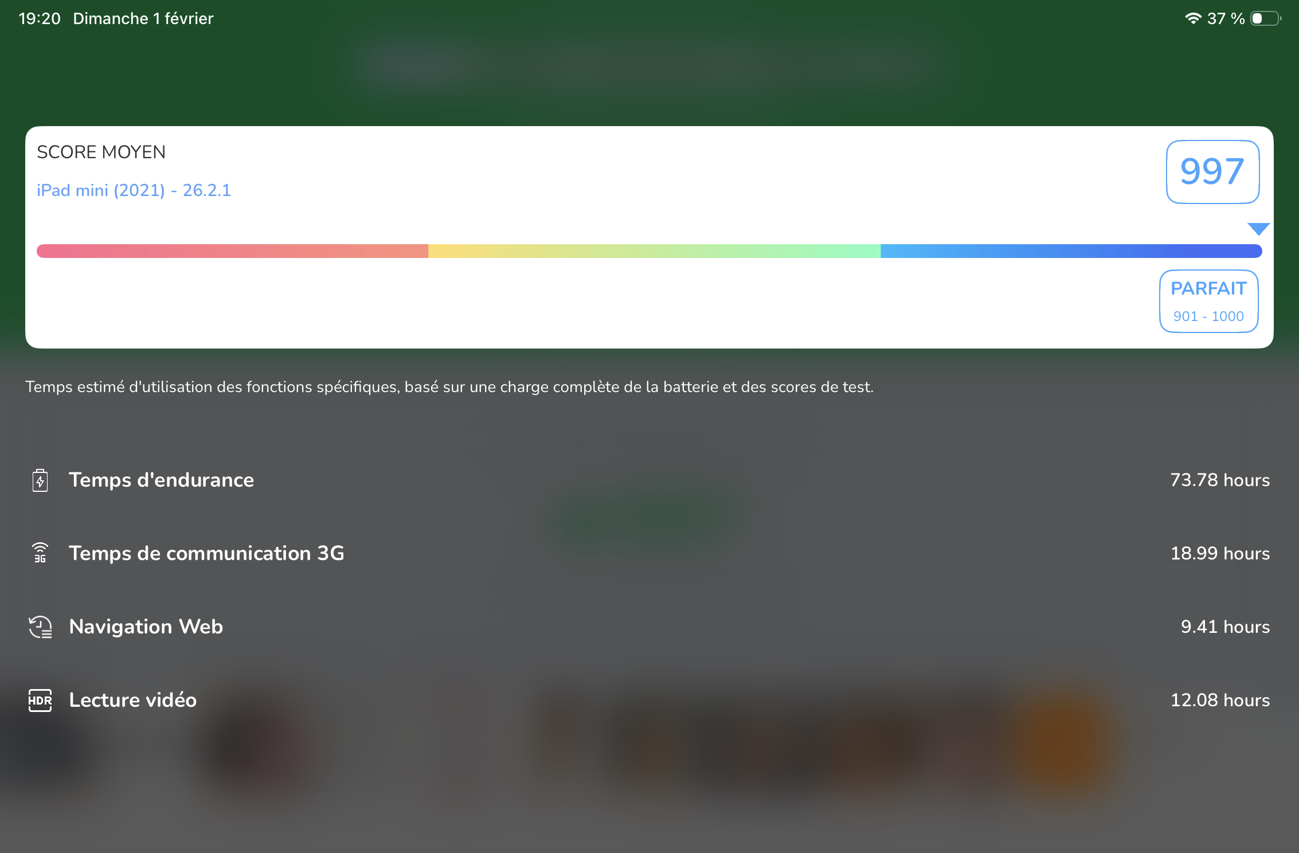
Task: Select the Lecture vidéo row
Action: click(x=649, y=700)
